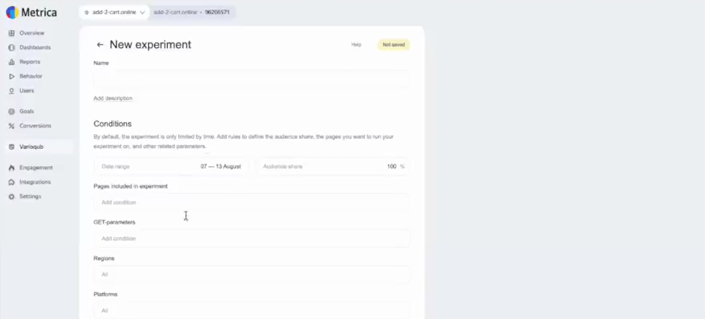
Task: Click the experiment Name input field
Action: (x=252, y=80)
